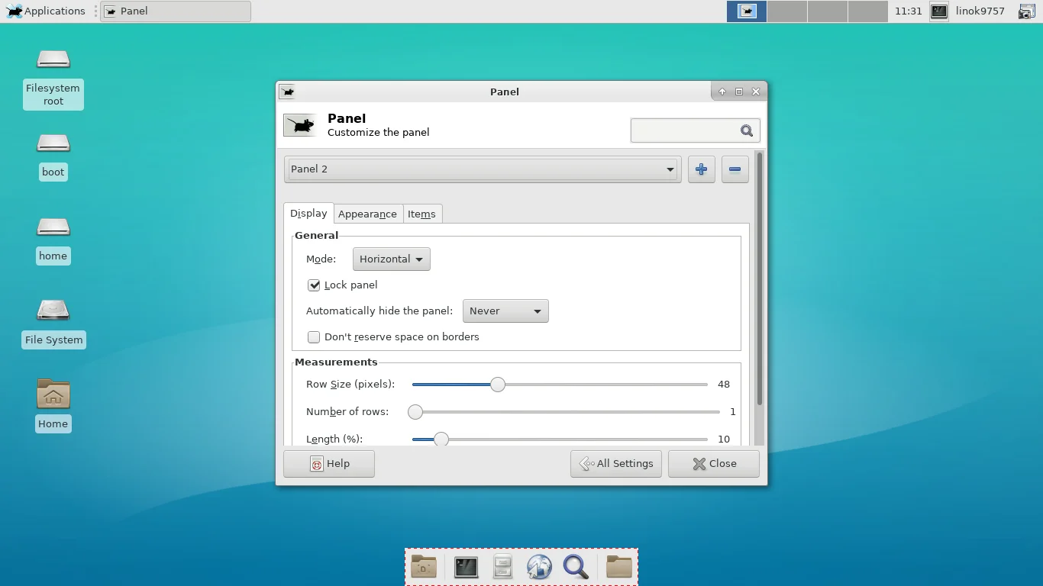Switch to the Appearance tab
The height and width of the screenshot is (586, 1043).
[367, 214]
